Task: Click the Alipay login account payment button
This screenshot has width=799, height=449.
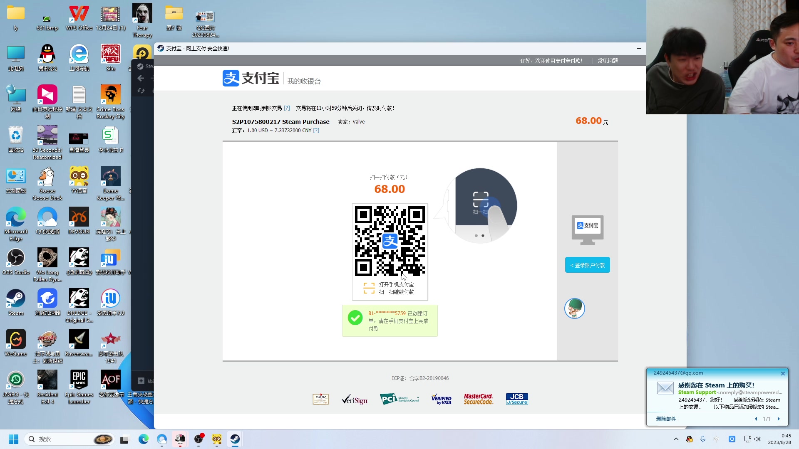Action: [x=587, y=265]
